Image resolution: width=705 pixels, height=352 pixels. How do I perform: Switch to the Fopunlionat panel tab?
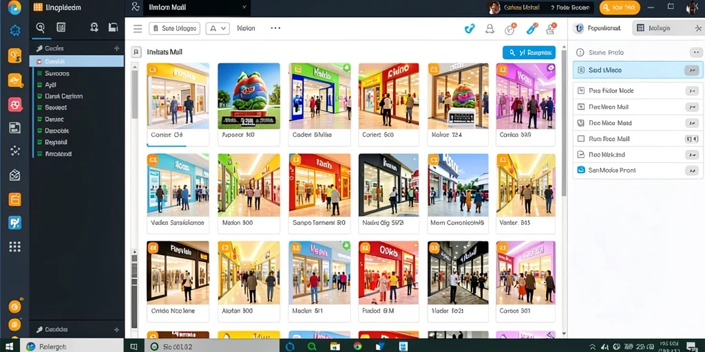[600, 27]
